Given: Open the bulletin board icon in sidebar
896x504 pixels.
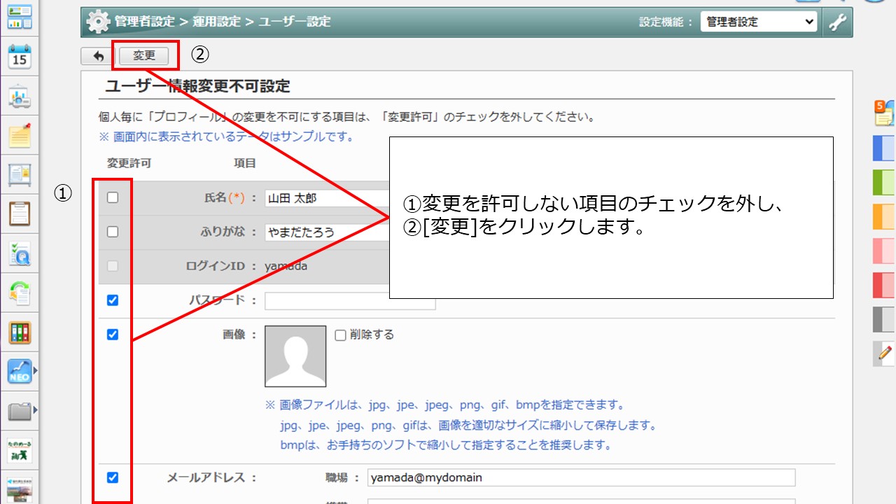Looking at the screenshot, I should pyautogui.click(x=20, y=175).
